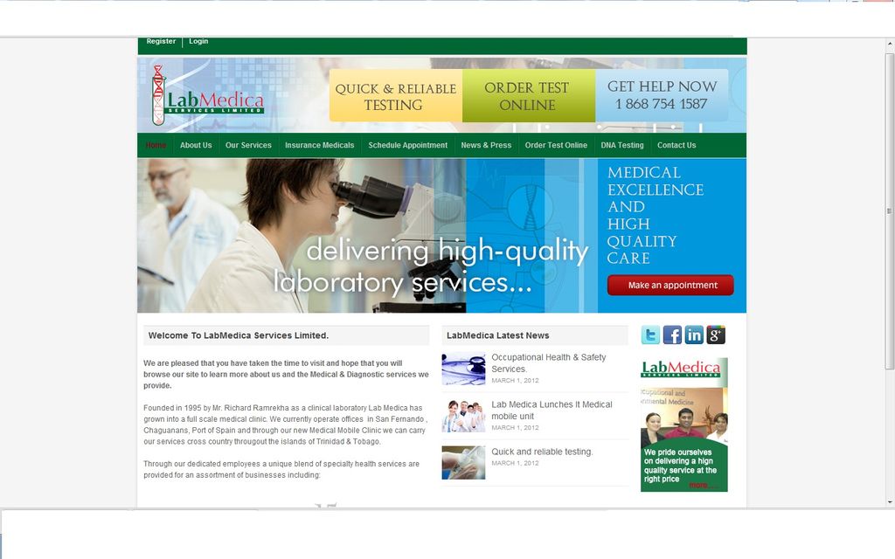
Task: Open Schedule Appointment in navigation
Action: tap(407, 145)
